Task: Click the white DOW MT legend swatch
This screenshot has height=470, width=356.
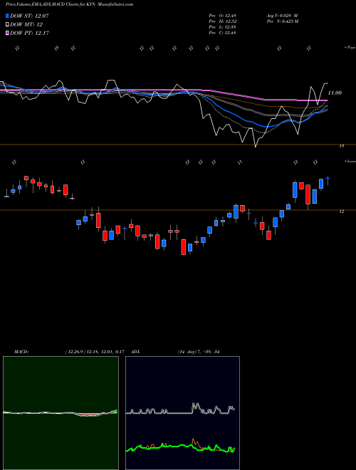Action: [7, 24]
